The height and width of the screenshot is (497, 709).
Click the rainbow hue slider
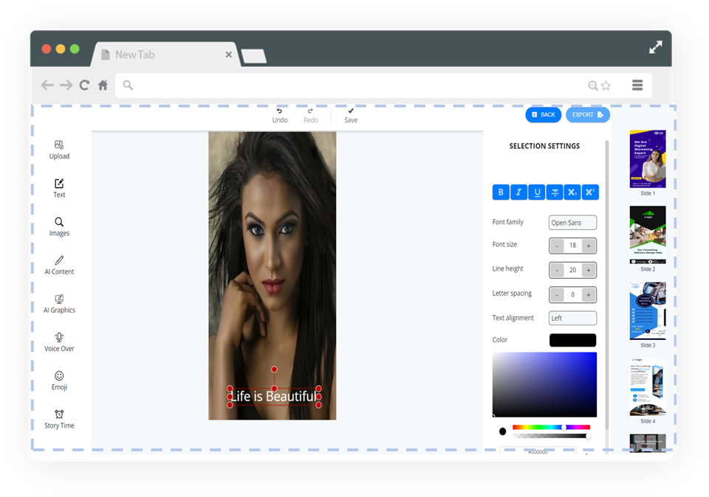[551, 427]
